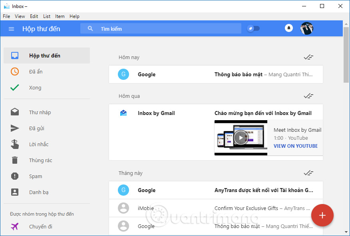This screenshot has width=350, height=236.
Task: Open the View menu
Action: pos(20,16)
